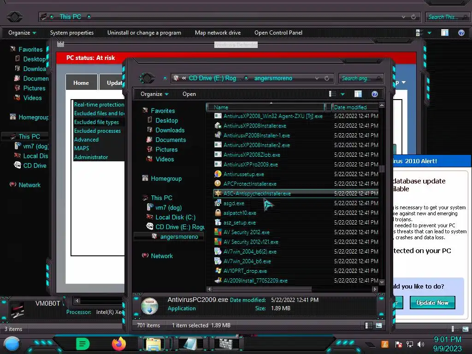472x354 pixels.
Task: Open MAPS settings in Defender
Action: click(81, 148)
